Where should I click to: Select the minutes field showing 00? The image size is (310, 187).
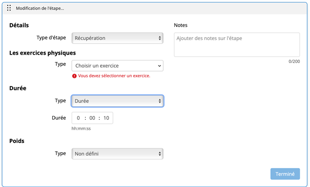[x=92, y=118]
